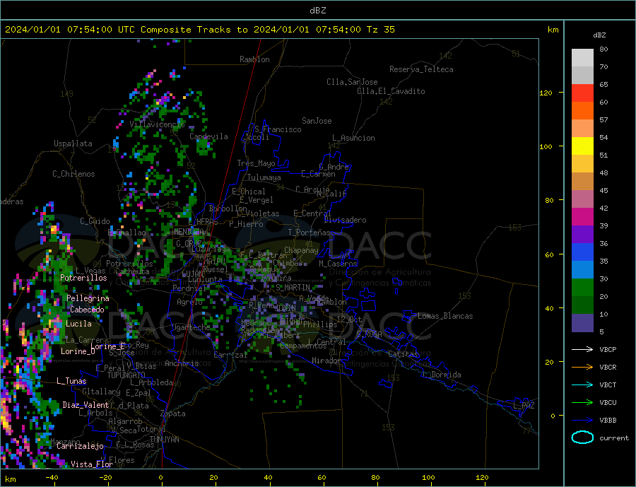Click the L_PAZ place label
636x487 pixels.
524,406
